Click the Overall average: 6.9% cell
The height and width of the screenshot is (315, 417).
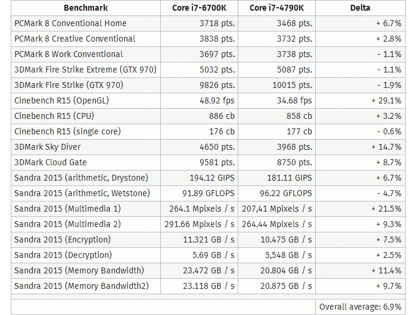point(360,307)
